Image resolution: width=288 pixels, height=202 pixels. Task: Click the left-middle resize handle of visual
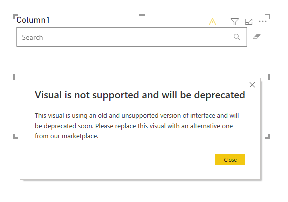coord(14,77)
